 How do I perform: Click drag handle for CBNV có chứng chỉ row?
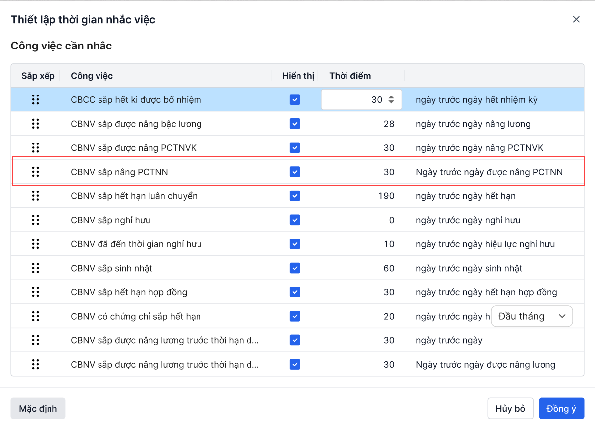(x=35, y=316)
